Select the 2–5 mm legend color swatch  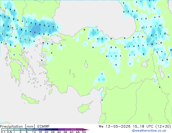pyautogui.click(x=23, y=129)
